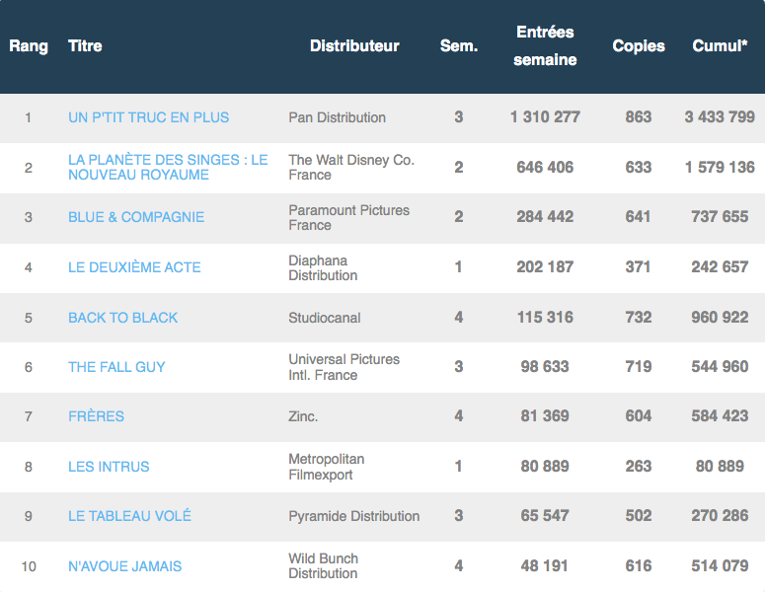Click the Entrées semaine column header
The height and width of the screenshot is (592, 765).
(545, 46)
